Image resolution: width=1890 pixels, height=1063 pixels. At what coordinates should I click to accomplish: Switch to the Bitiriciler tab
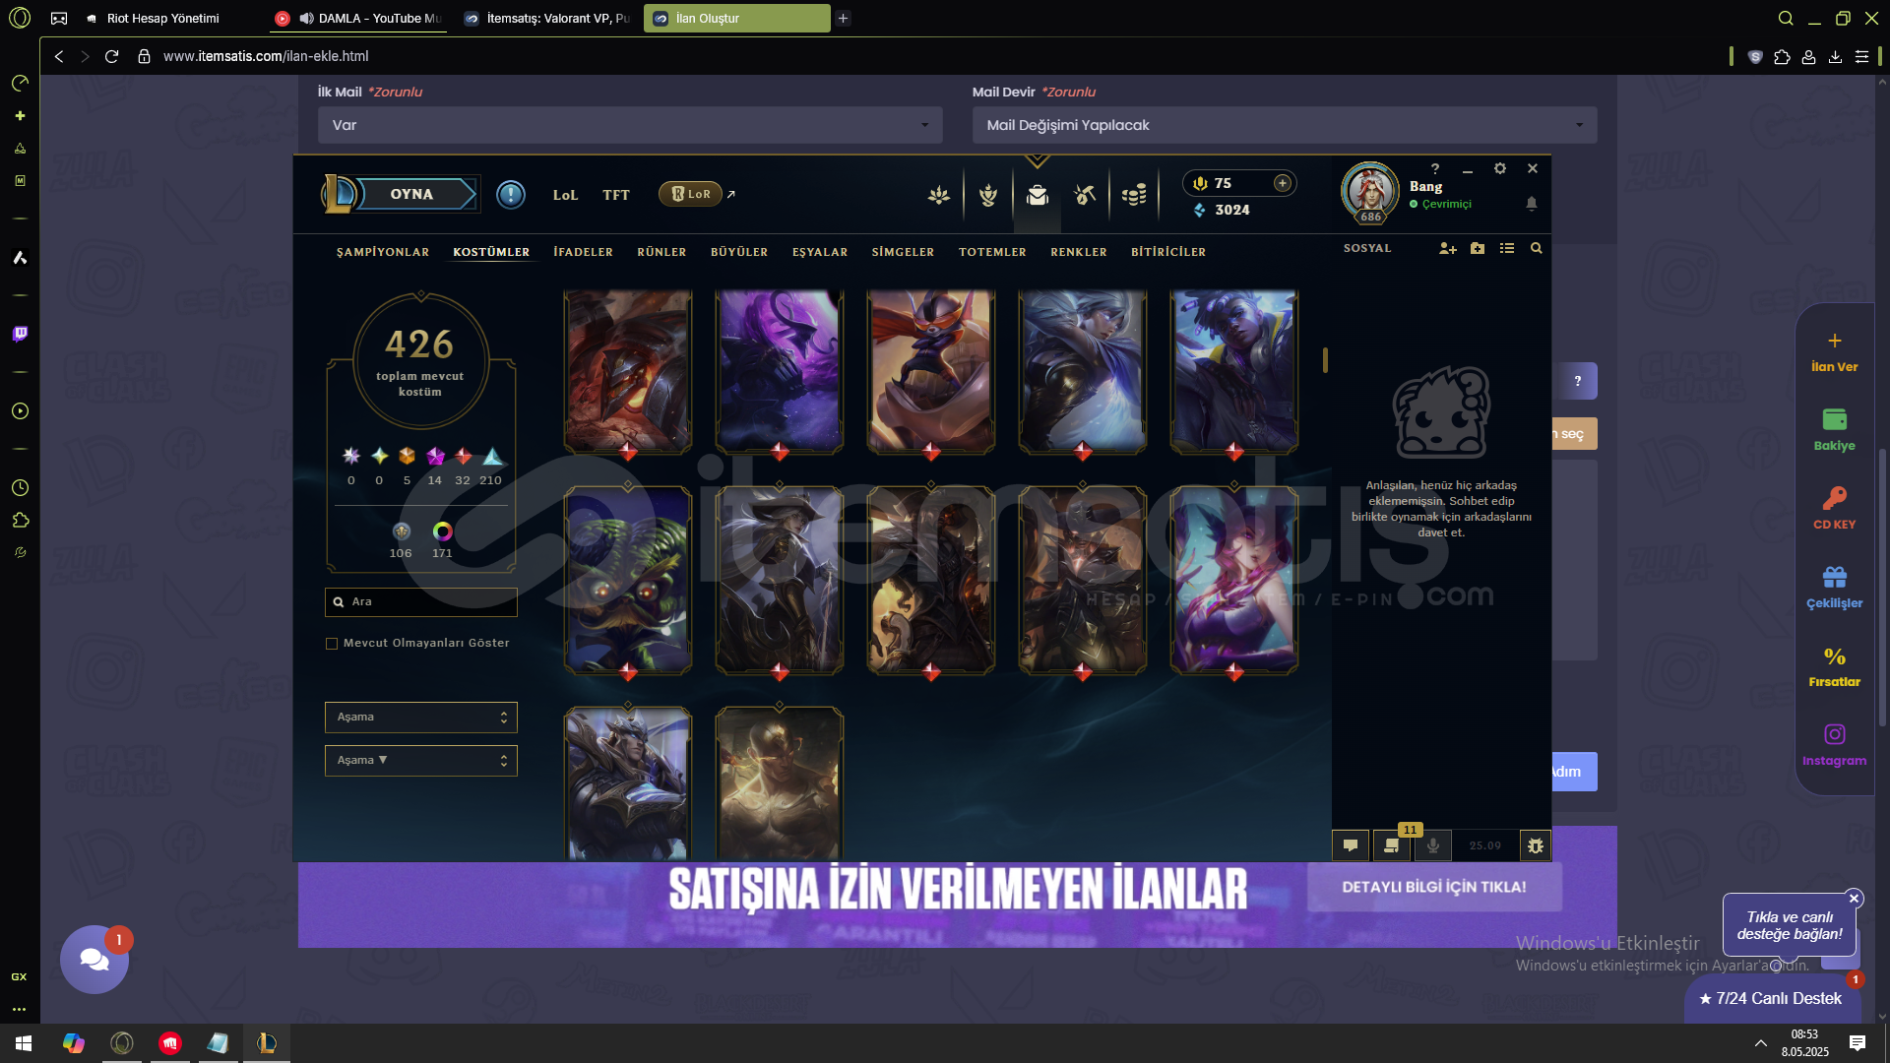[x=1168, y=252]
